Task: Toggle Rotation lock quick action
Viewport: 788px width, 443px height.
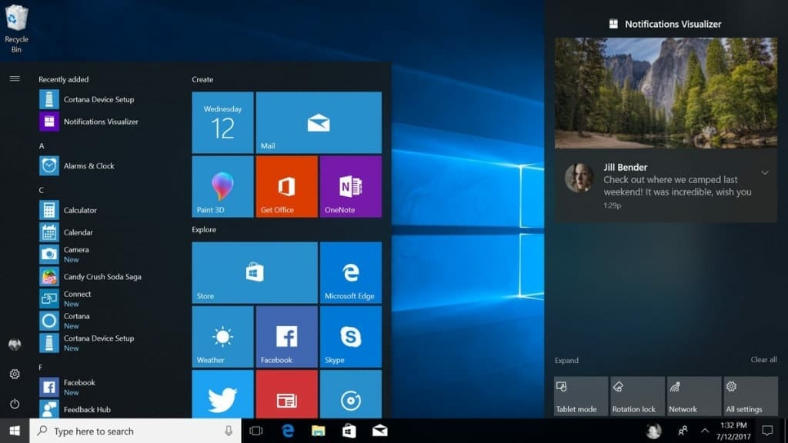Action: coord(636,394)
